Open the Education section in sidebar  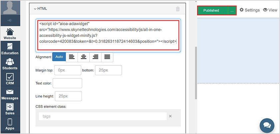(10, 49)
